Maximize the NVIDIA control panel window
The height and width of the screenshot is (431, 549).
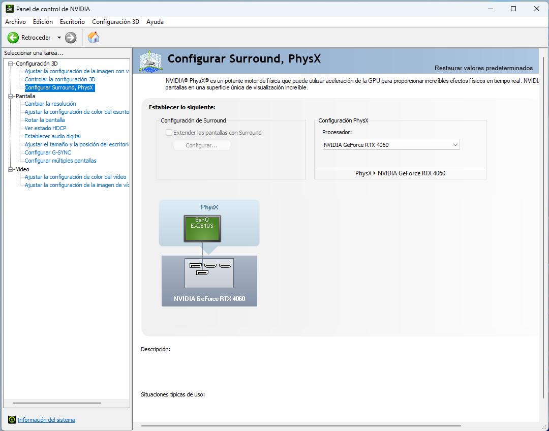513,9
